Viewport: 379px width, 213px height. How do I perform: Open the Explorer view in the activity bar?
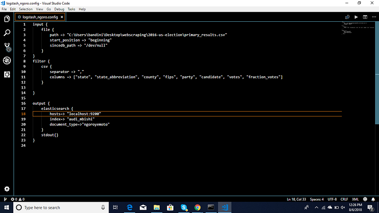(x=7, y=19)
